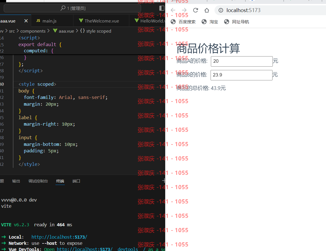Click the total price text 43.9元
This screenshot has height=251, width=326.
pyautogui.click(x=218, y=88)
